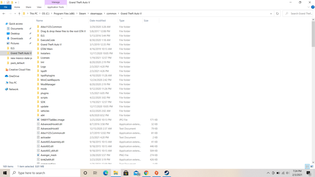Viewport: 315px width, 177px height.
Task: Open Google Chrome from the taskbar
Action: pyautogui.click(x=146, y=173)
